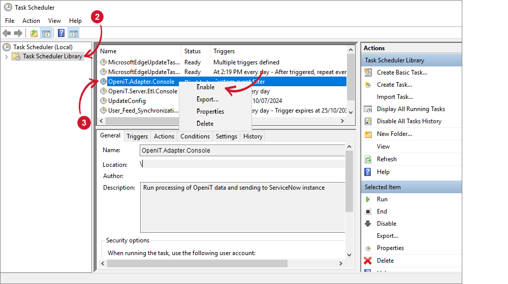The height and width of the screenshot is (284, 508).
Task: Switch to the Triggers tab
Action: click(137, 136)
